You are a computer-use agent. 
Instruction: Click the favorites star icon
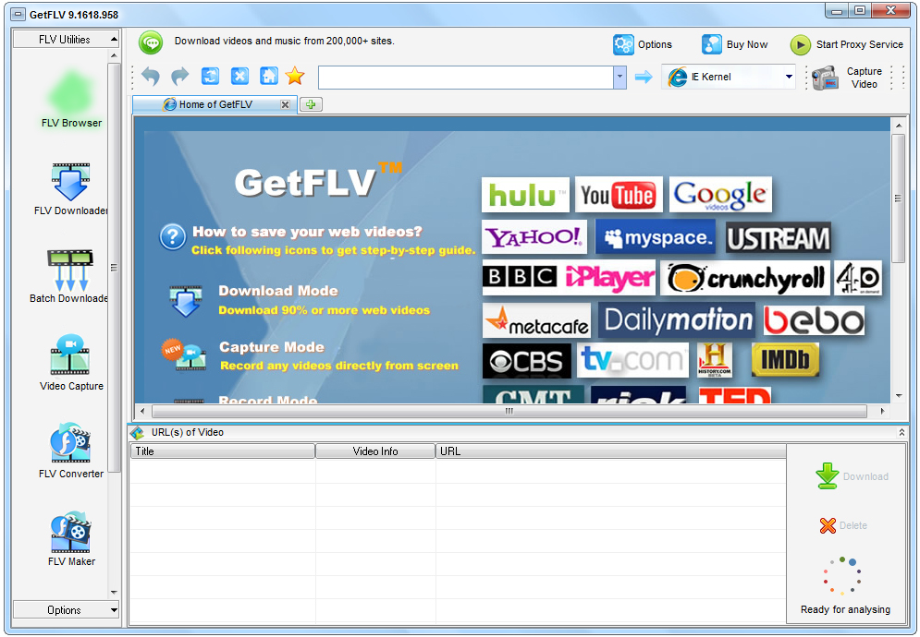(x=295, y=76)
